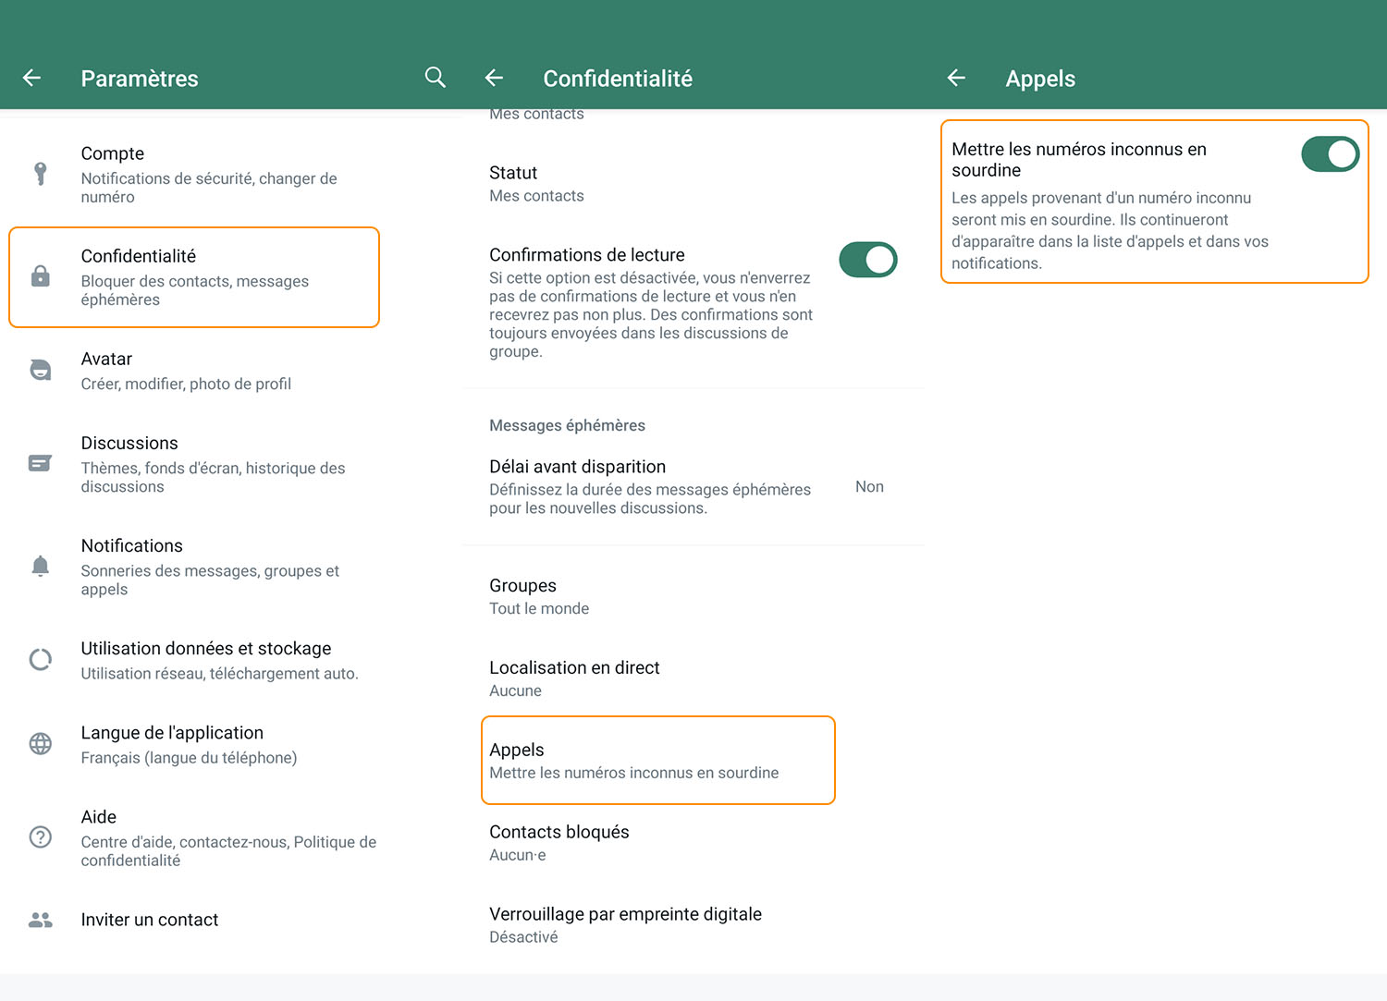Go back from the Paramètres screen
Screen dimensions: 1387x1001
tap(32, 79)
